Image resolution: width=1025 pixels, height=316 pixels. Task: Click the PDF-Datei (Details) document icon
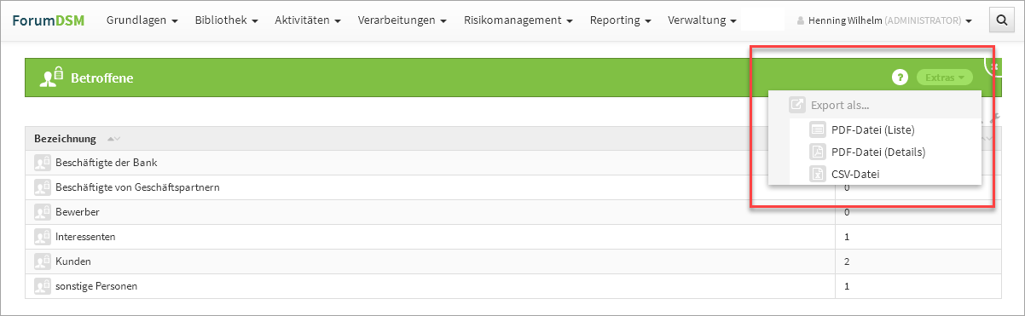click(817, 152)
